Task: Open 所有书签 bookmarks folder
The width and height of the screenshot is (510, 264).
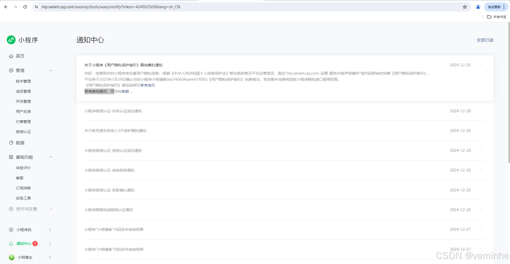Action: [x=497, y=17]
